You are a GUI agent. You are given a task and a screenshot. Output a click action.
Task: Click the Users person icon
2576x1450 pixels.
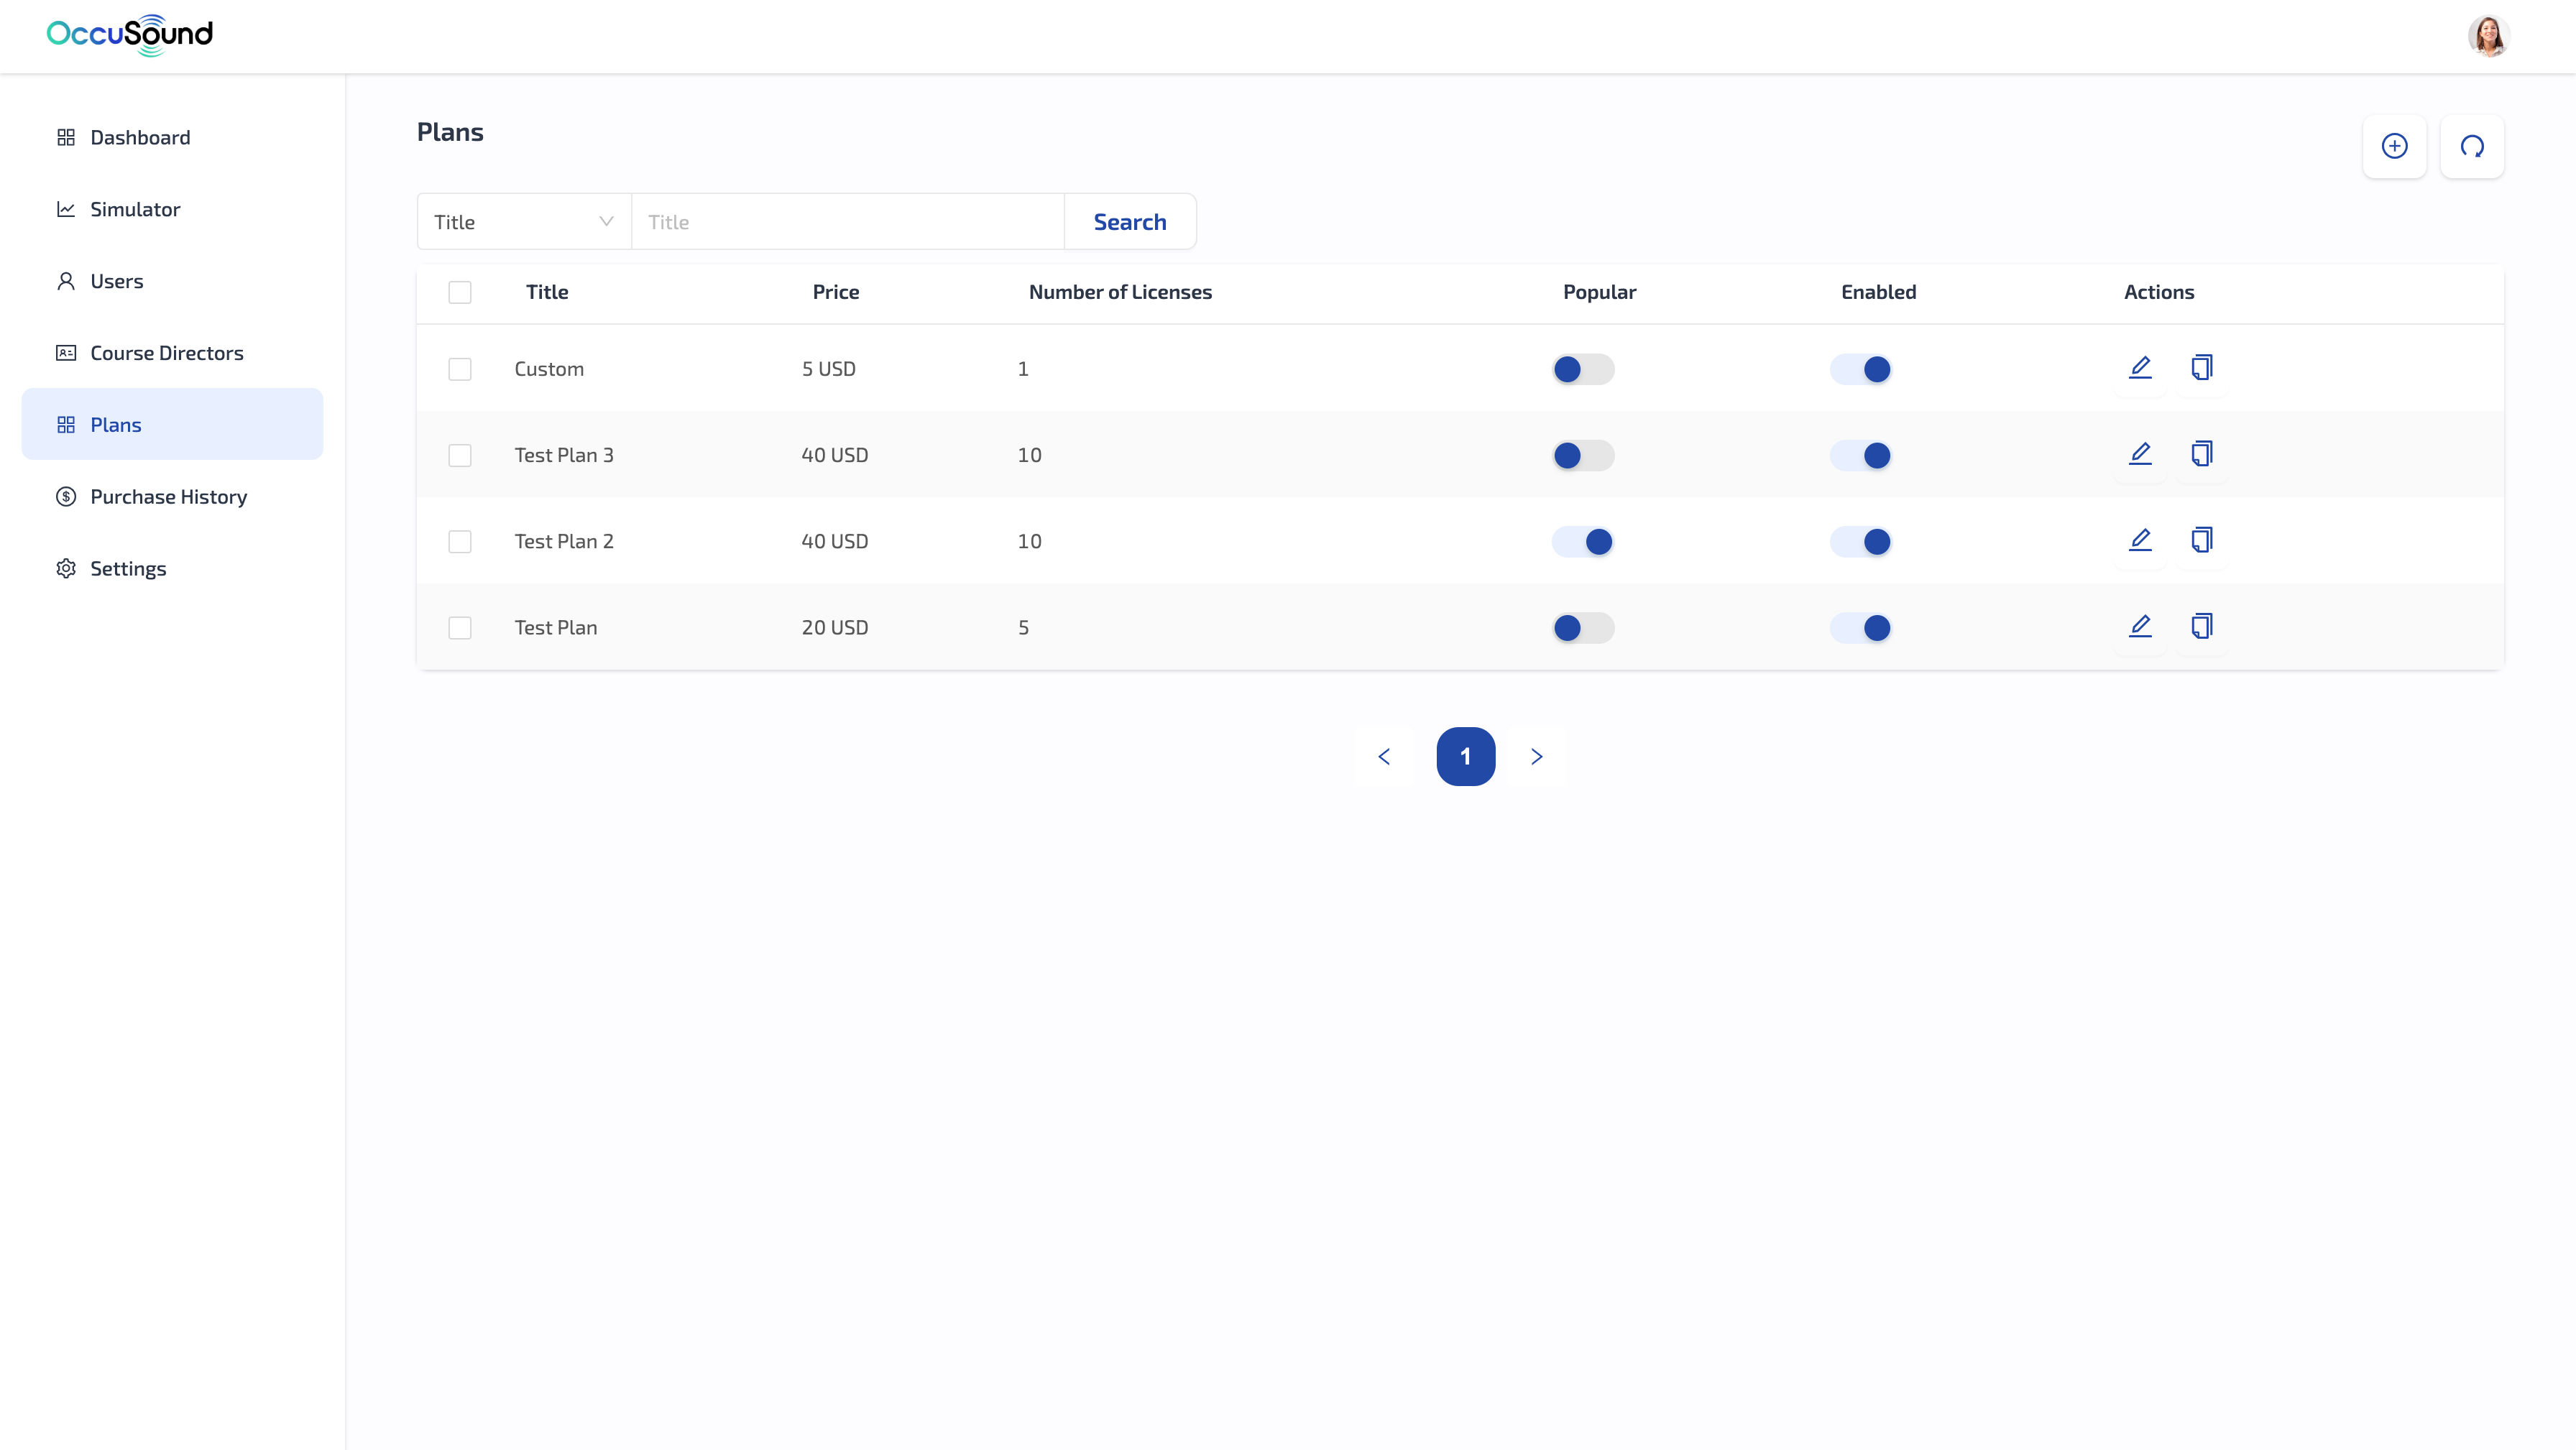click(66, 281)
